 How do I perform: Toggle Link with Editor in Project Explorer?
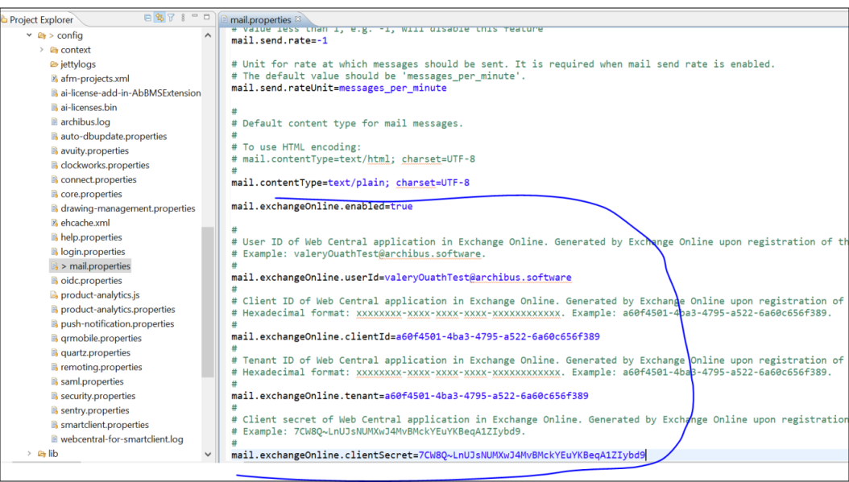coord(159,18)
